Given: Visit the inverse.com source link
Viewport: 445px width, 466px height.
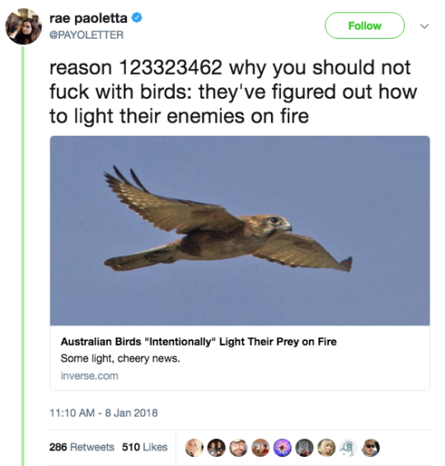Looking at the screenshot, I should [90, 375].
